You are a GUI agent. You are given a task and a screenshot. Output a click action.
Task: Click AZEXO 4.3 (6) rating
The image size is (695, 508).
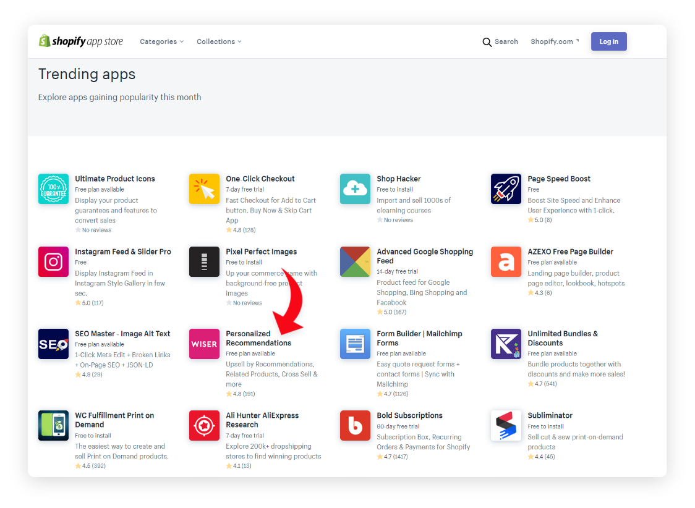pyautogui.click(x=540, y=293)
